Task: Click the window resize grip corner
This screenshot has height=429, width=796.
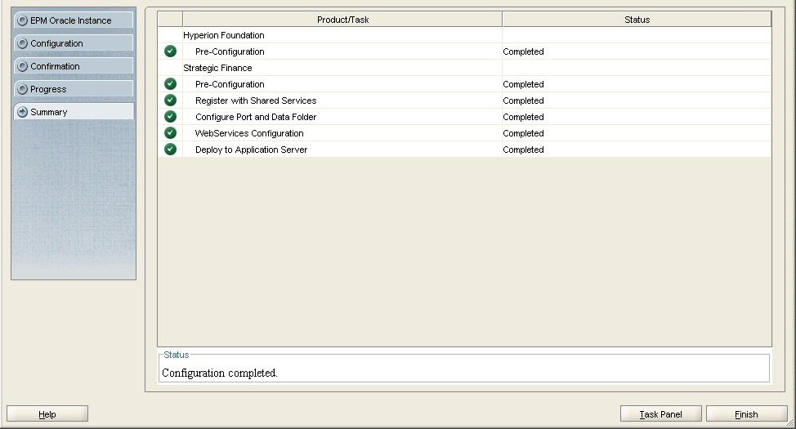Action: pyautogui.click(x=789, y=423)
